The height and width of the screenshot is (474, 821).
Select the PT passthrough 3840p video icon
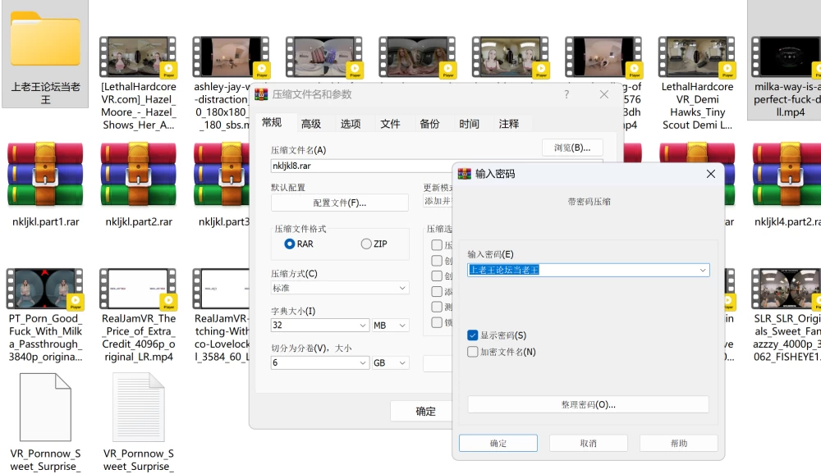(x=45, y=289)
